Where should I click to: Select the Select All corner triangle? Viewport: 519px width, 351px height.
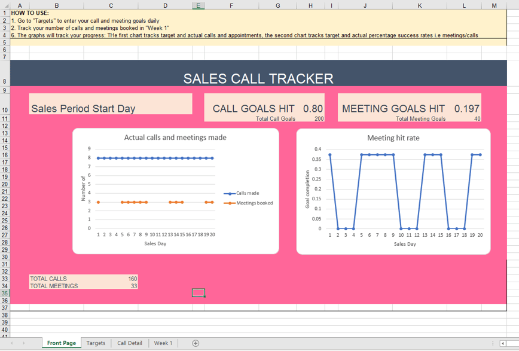click(5, 5)
